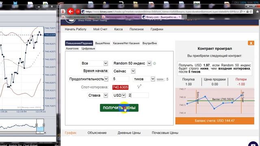Open the Касса menu
This screenshot has width=260, height=146.
point(118,29)
